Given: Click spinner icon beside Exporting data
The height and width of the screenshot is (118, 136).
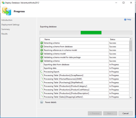Looking at the screenshot, I should 41,68.
